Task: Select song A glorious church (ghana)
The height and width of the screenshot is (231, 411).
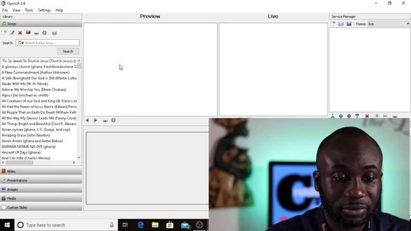Action: [39, 67]
